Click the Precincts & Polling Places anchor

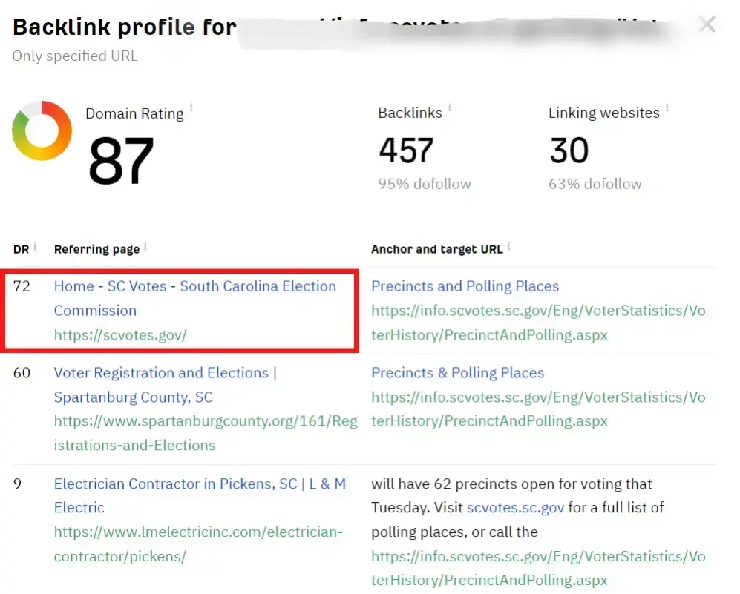coord(457,373)
